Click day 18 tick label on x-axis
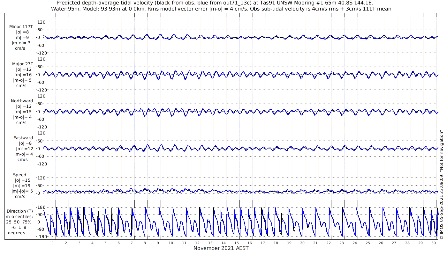 pos(276,243)
